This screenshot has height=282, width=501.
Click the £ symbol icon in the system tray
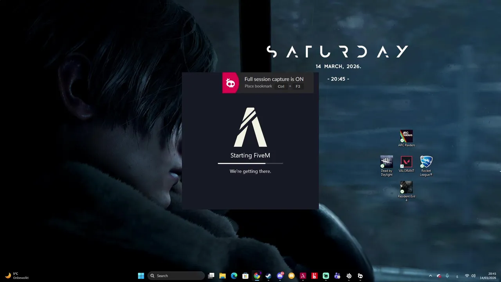click(457, 276)
